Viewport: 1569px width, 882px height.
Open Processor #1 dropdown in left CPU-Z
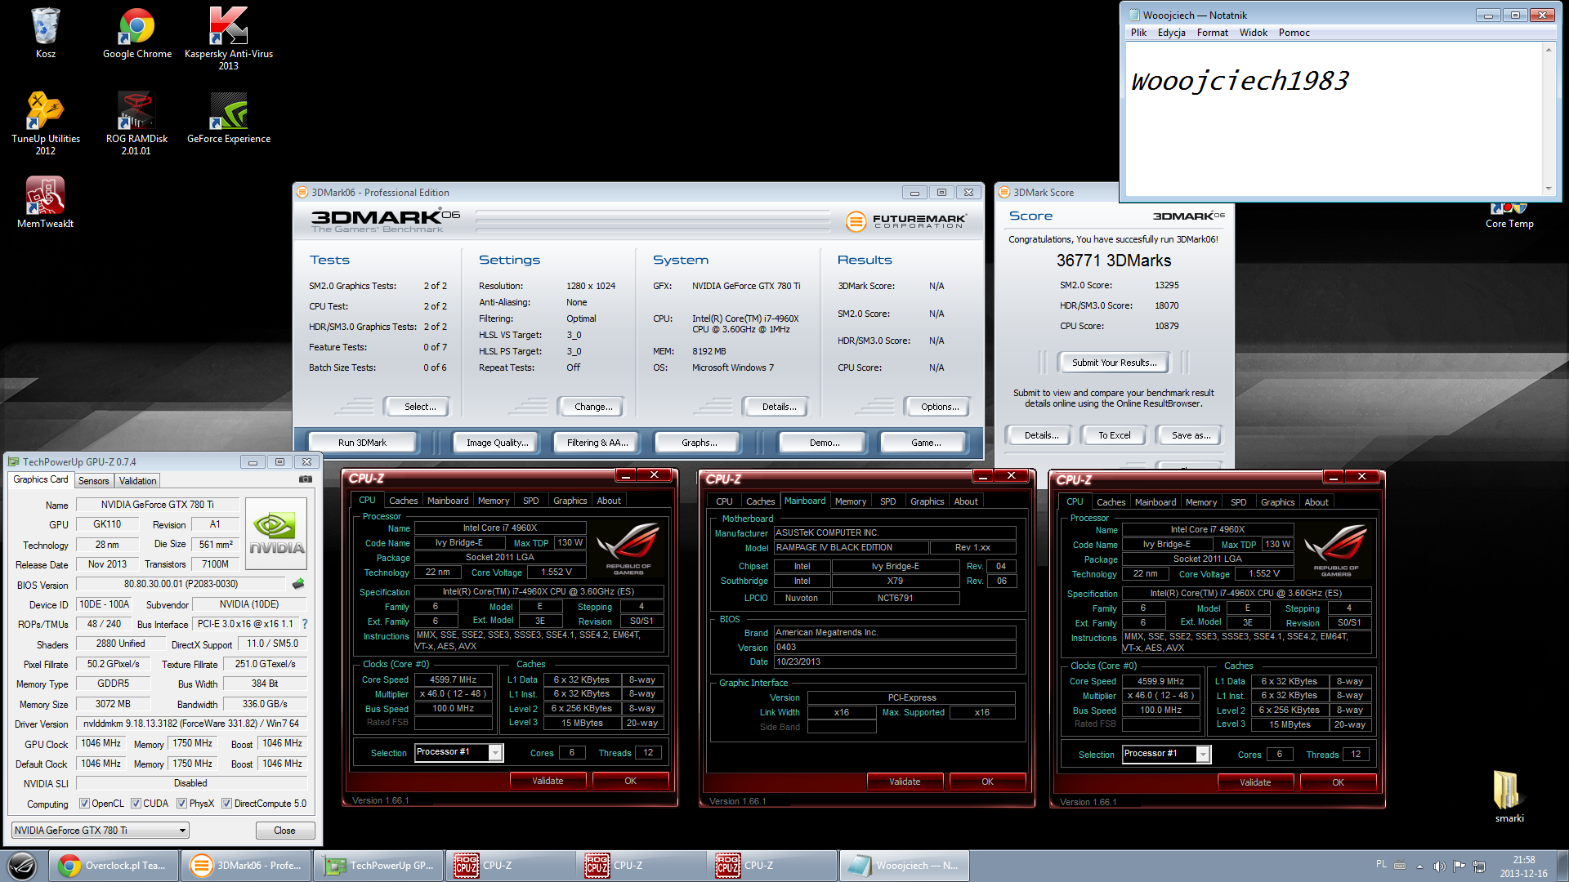pyautogui.click(x=458, y=752)
